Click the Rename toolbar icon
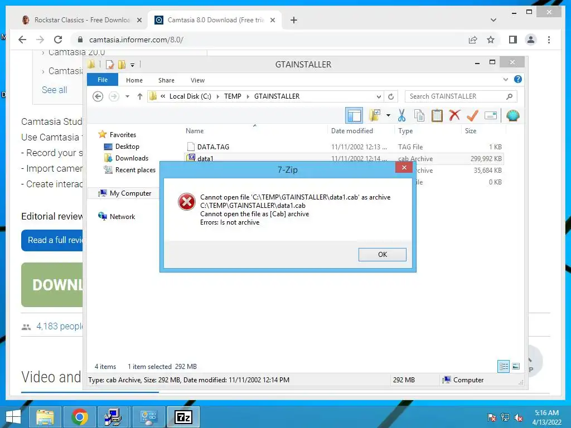 [x=491, y=116]
